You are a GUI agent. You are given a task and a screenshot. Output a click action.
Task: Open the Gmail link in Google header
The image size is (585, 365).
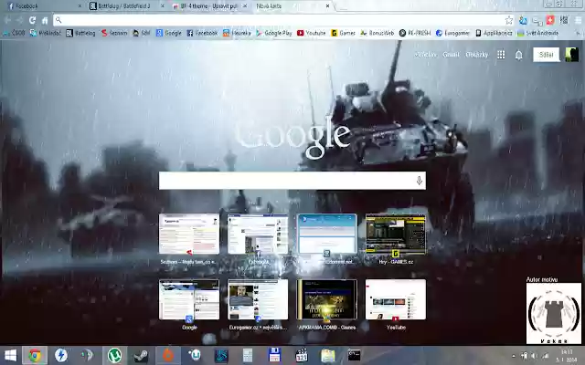click(x=451, y=55)
